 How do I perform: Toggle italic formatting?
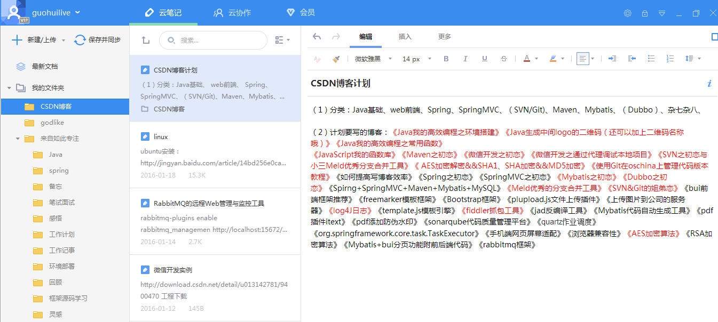[x=465, y=59]
